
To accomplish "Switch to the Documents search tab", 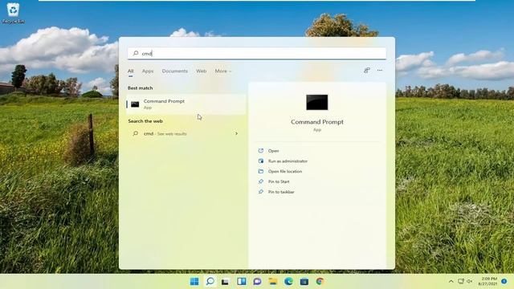I will (175, 71).
